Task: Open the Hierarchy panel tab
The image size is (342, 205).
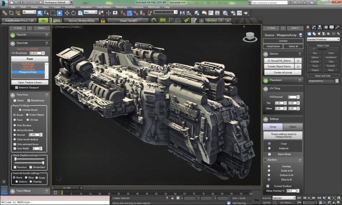Action: pos(320,28)
